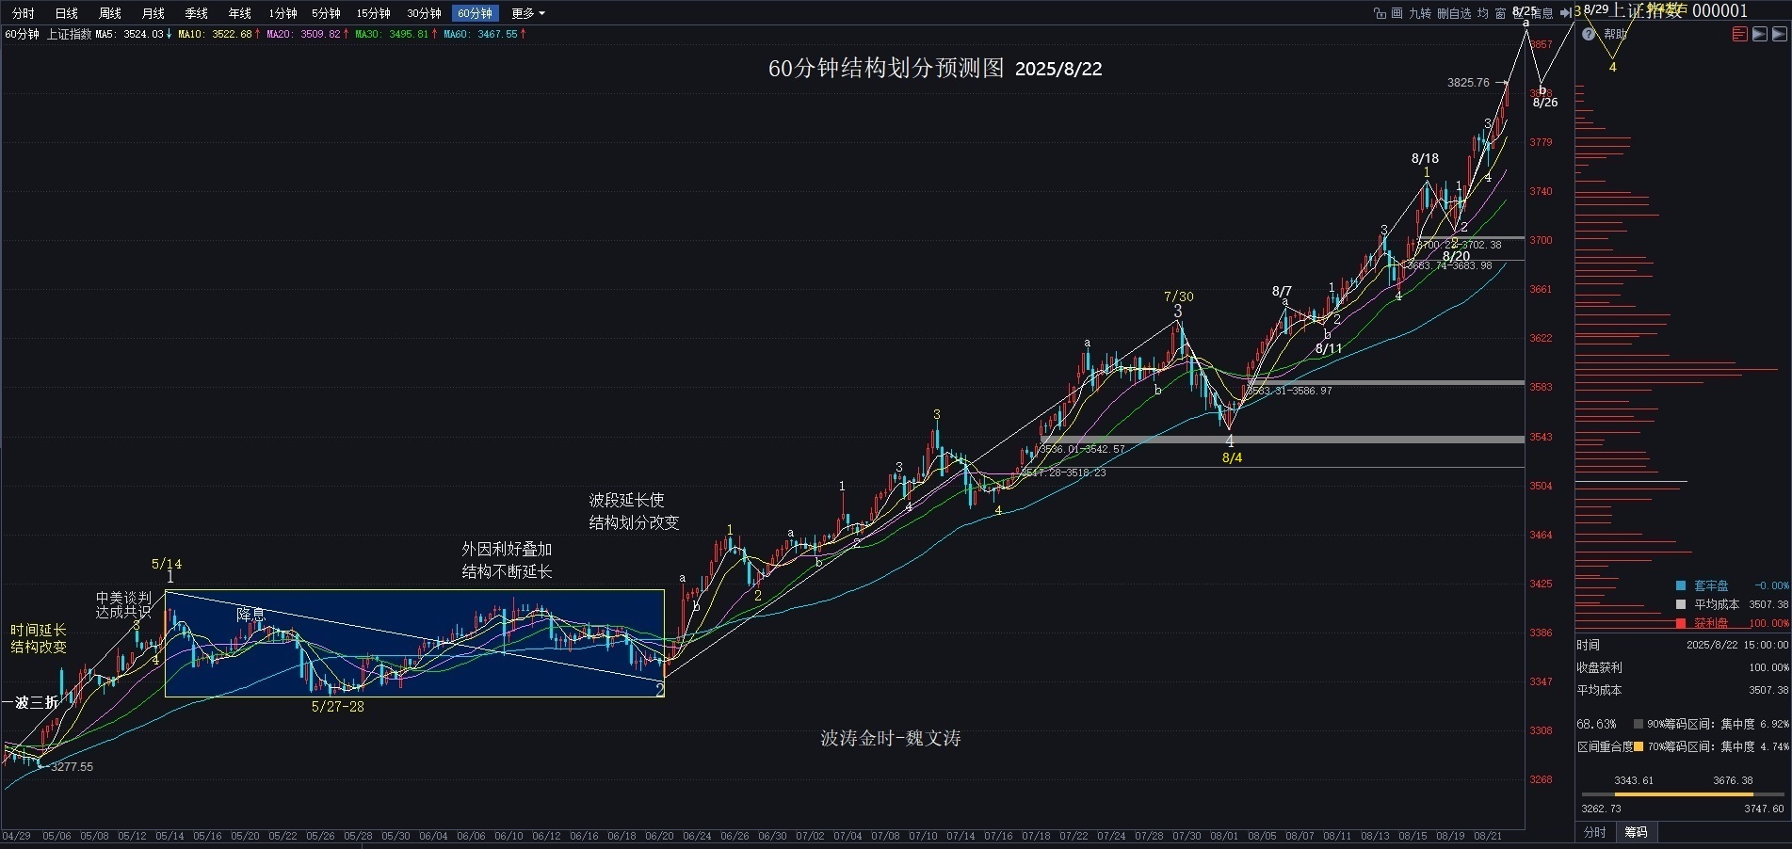The height and width of the screenshot is (849, 1792).
Task: Click the 3700 price axis label
Action: 1541,240
